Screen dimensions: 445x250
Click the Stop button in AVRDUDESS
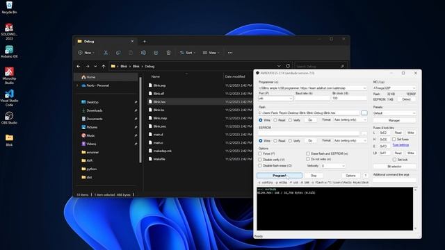click(x=314, y=176)
